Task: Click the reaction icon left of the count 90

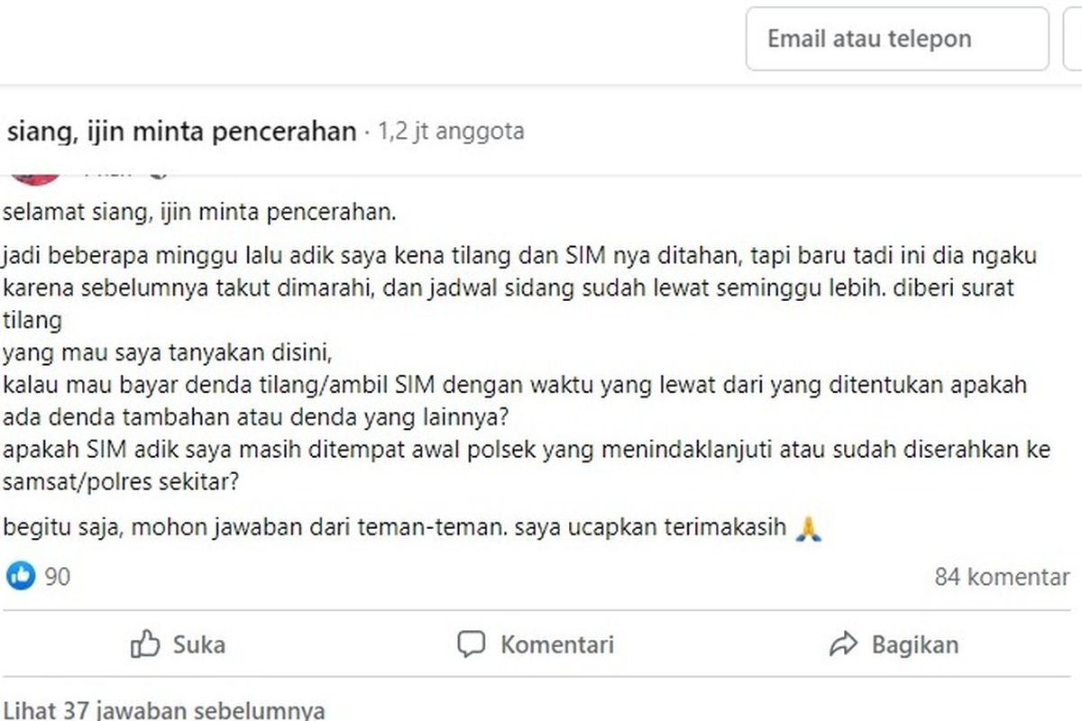Action: (x=18, y=575)
